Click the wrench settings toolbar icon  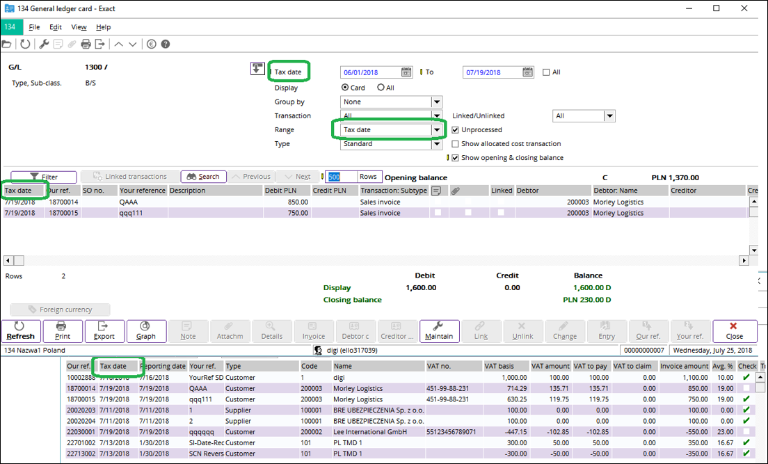pyautogui.click(x=44, y=44)
